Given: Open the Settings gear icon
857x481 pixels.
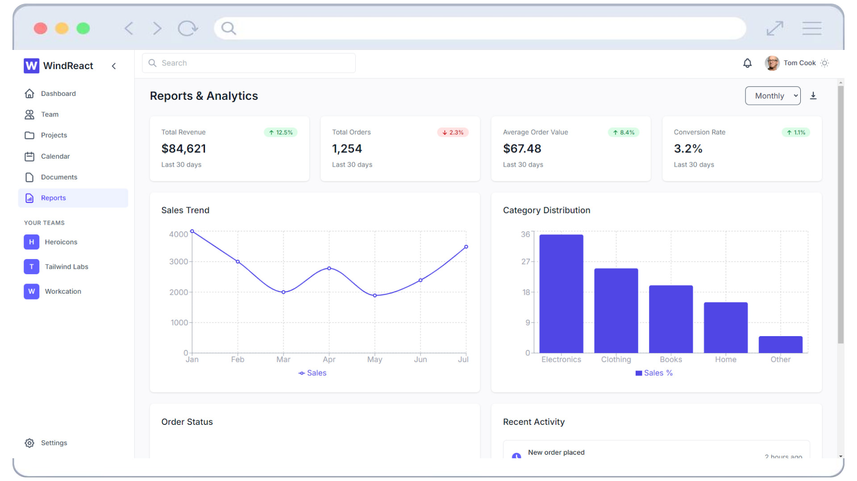Looking at the screenshot, I should coord(29,443).
